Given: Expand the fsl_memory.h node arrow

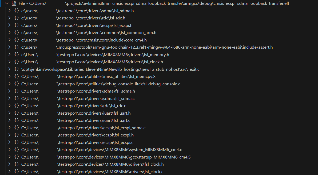Looking at the screenshot, I should (9, 55).
